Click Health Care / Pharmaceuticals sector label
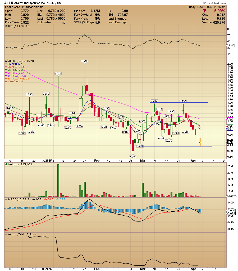The width and height of the screenshot is (238, 271). [x=24, y=7]
